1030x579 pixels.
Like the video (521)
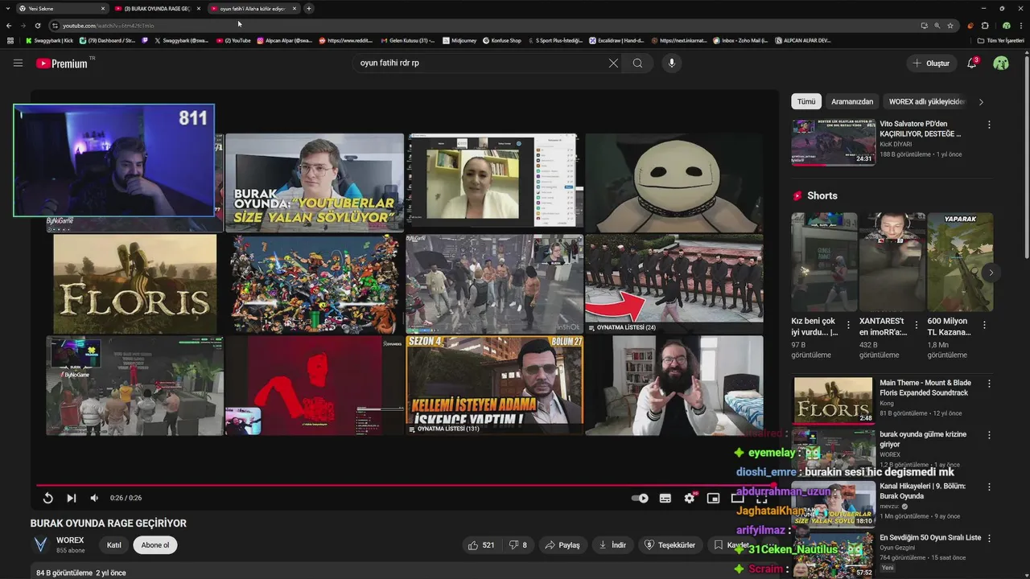coord(481,544)
